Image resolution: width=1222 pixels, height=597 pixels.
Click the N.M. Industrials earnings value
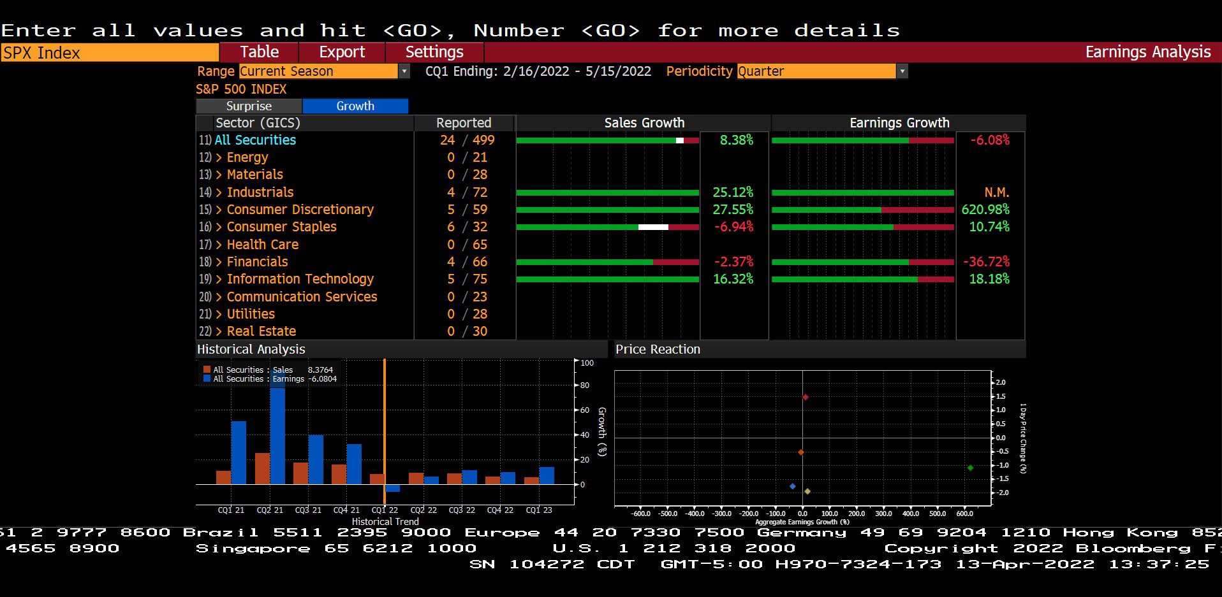tap(997, 192)
